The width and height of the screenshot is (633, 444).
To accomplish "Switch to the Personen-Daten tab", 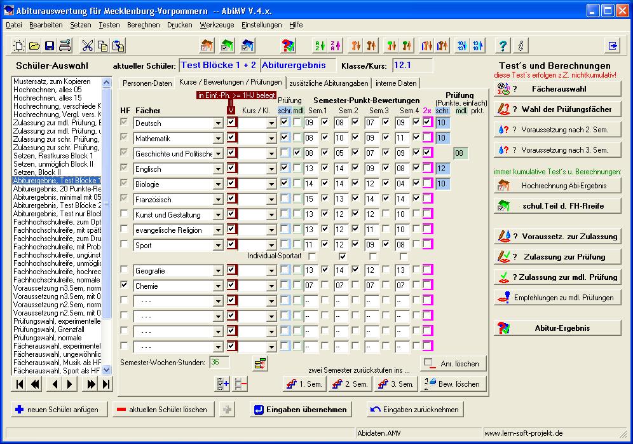I will tap(147, 83).
